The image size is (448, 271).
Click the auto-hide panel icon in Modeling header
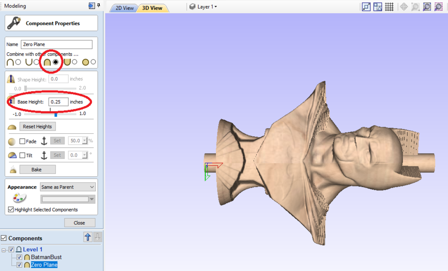point(92,6)
